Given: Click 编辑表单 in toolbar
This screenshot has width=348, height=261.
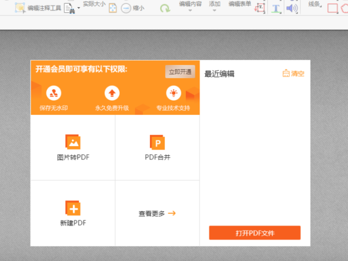Looking at the screenshot, I should pos(240,4).
